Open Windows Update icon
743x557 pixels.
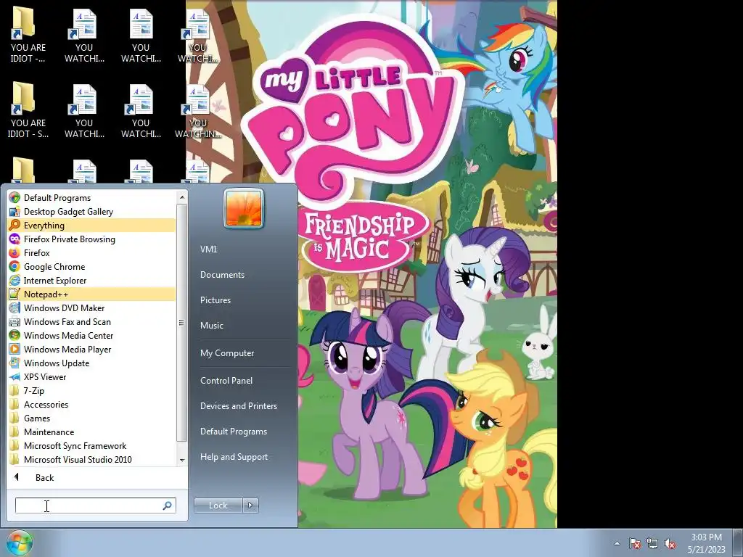click(x=15, y=363)
